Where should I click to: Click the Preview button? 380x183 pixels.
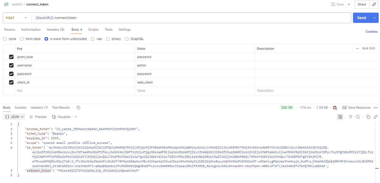click(x=38, y=117)
